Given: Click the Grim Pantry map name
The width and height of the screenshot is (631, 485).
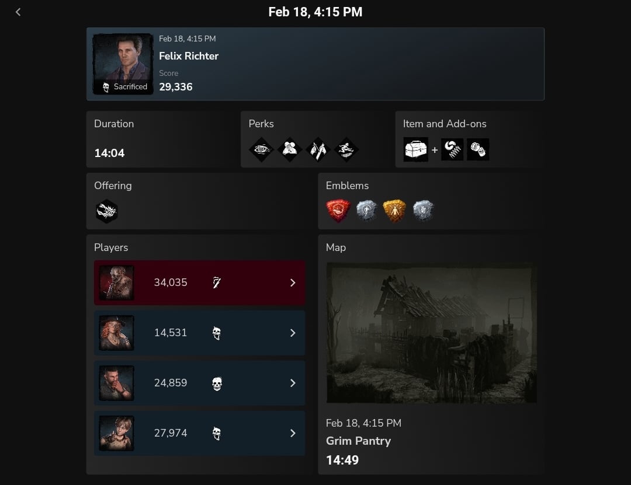Looking at the screenshot, I should [358, 441].
